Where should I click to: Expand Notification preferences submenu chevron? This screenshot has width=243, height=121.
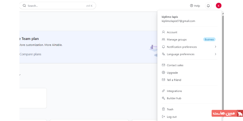click(215, 47)
